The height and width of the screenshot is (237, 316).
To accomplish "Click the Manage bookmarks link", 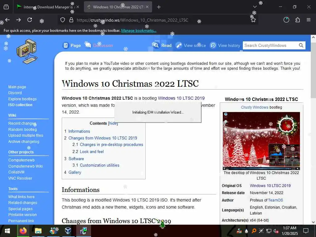I will pos(139,31).
